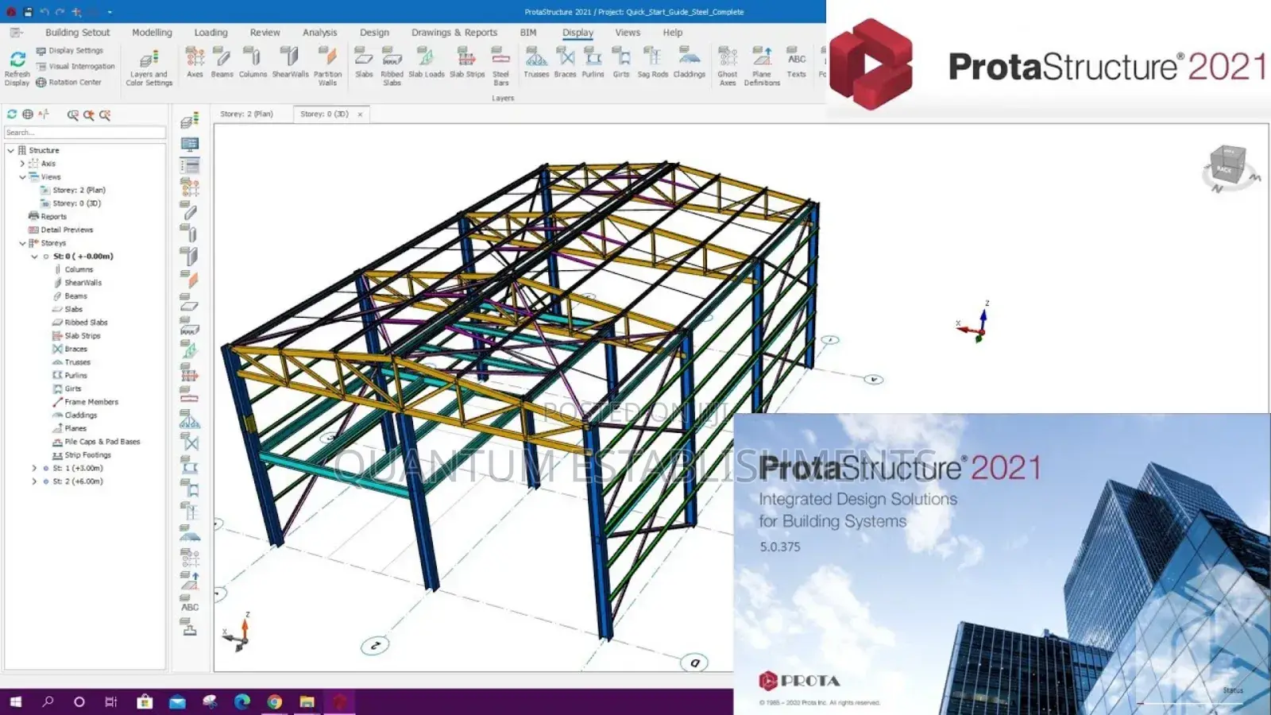1271x715 pixels.
Task: Click the layers icon atop vertical toolbar
Action: coord(189,121)
